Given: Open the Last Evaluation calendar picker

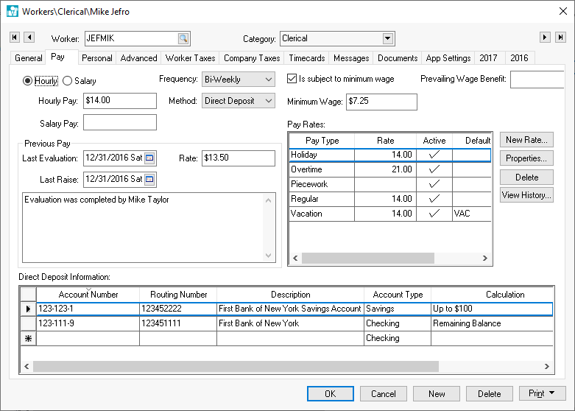Looking at the screenshot, I should [x=149, y=158].
